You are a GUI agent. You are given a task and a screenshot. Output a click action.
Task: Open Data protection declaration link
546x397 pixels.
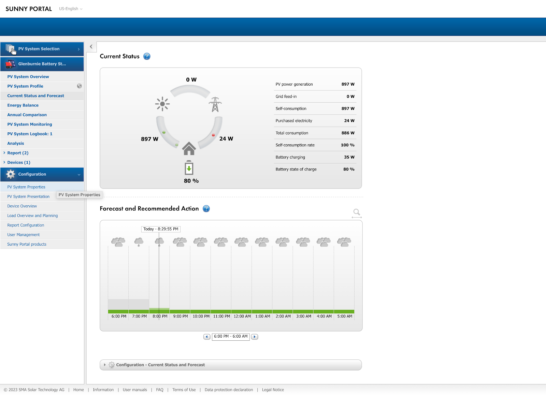click(229, 390)
